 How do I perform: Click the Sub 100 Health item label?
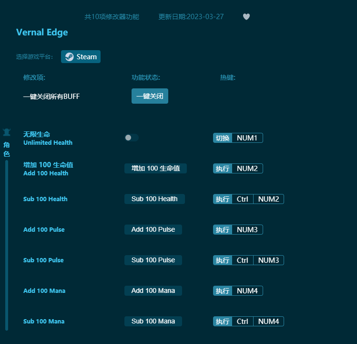coord(45,199)
